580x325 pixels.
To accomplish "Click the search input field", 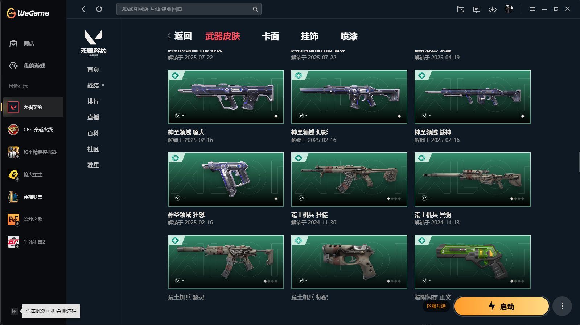I will pos(185,9).
